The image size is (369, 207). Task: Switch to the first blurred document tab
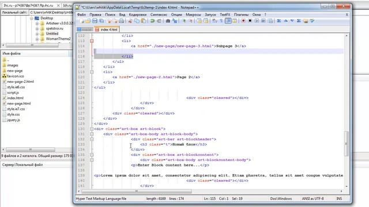pyautogui.click(x=85, y=29)
